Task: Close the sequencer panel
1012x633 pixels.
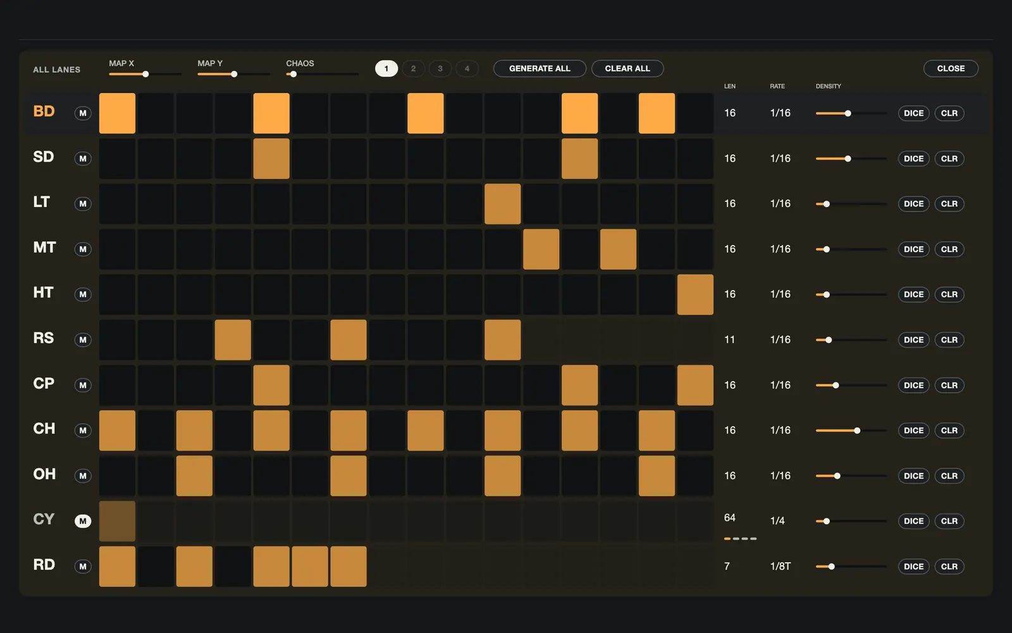Action: (x=951, y=68)
